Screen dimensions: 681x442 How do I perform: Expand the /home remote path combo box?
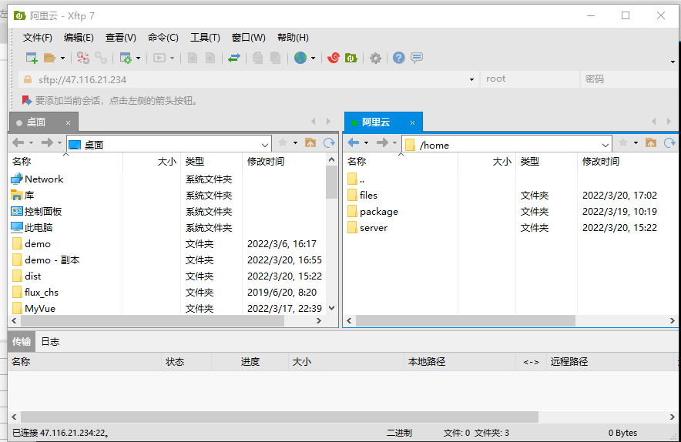(605, 145)
